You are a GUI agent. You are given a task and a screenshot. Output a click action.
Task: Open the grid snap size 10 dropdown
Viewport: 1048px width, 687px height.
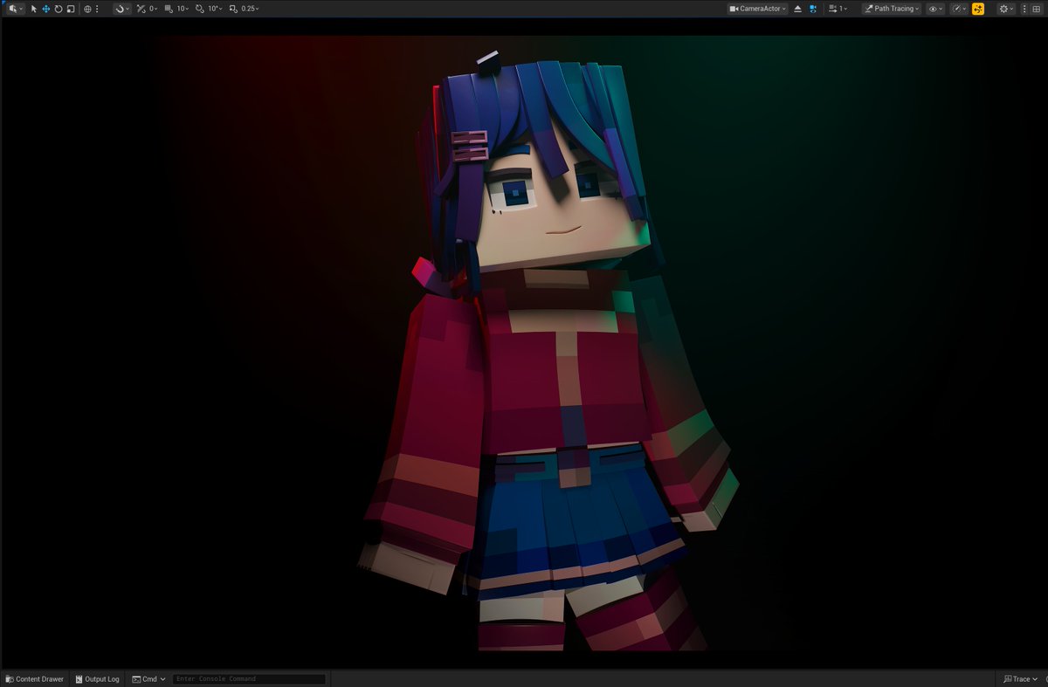183,9
